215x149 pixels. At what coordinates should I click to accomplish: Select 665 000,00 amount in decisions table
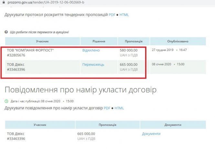pyautogui.click(x=129, y=65)
